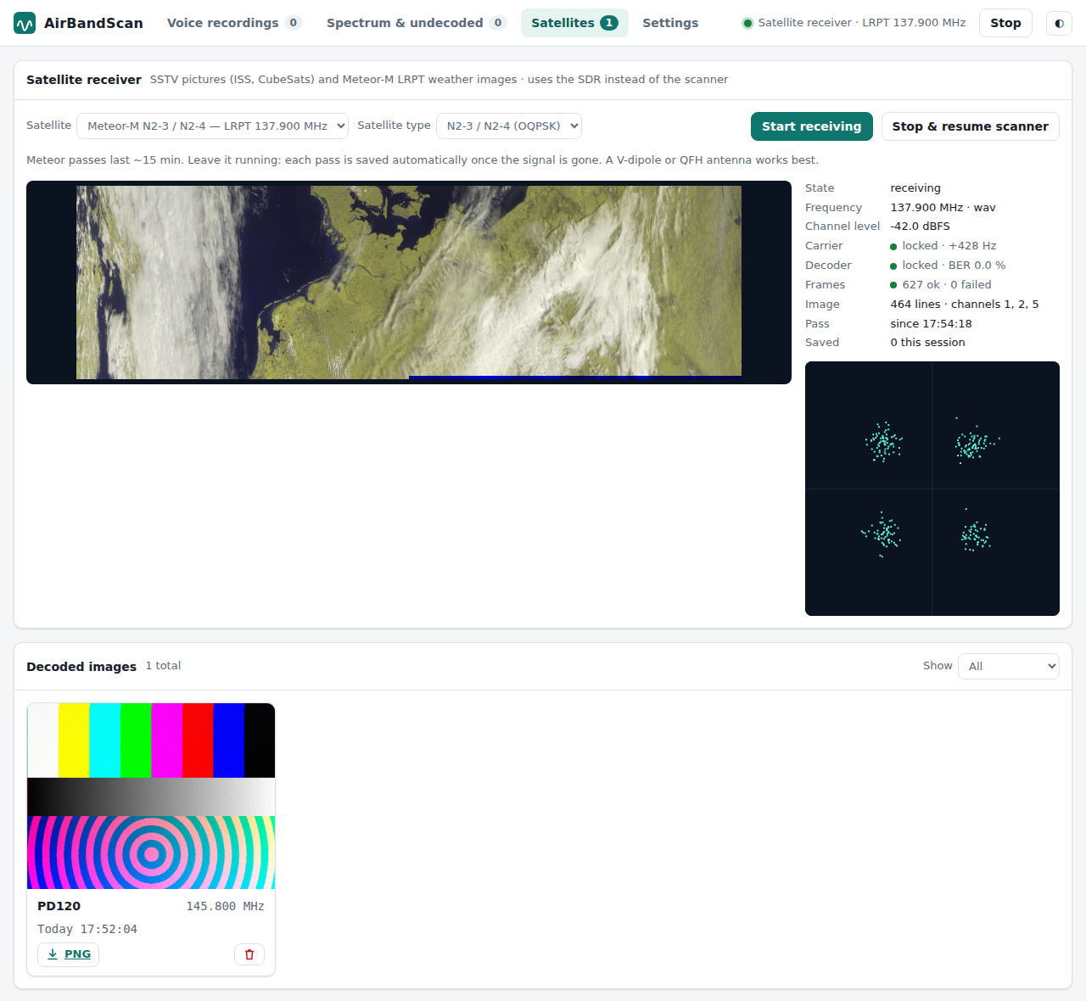The height and width of the screenshot is (1001, 1086).
Task: Click the PNG download arrow icon
Action: 53,954
